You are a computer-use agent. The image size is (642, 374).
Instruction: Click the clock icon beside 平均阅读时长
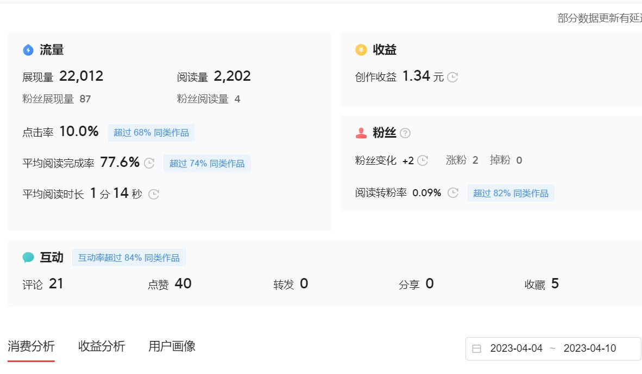(153, 194)
